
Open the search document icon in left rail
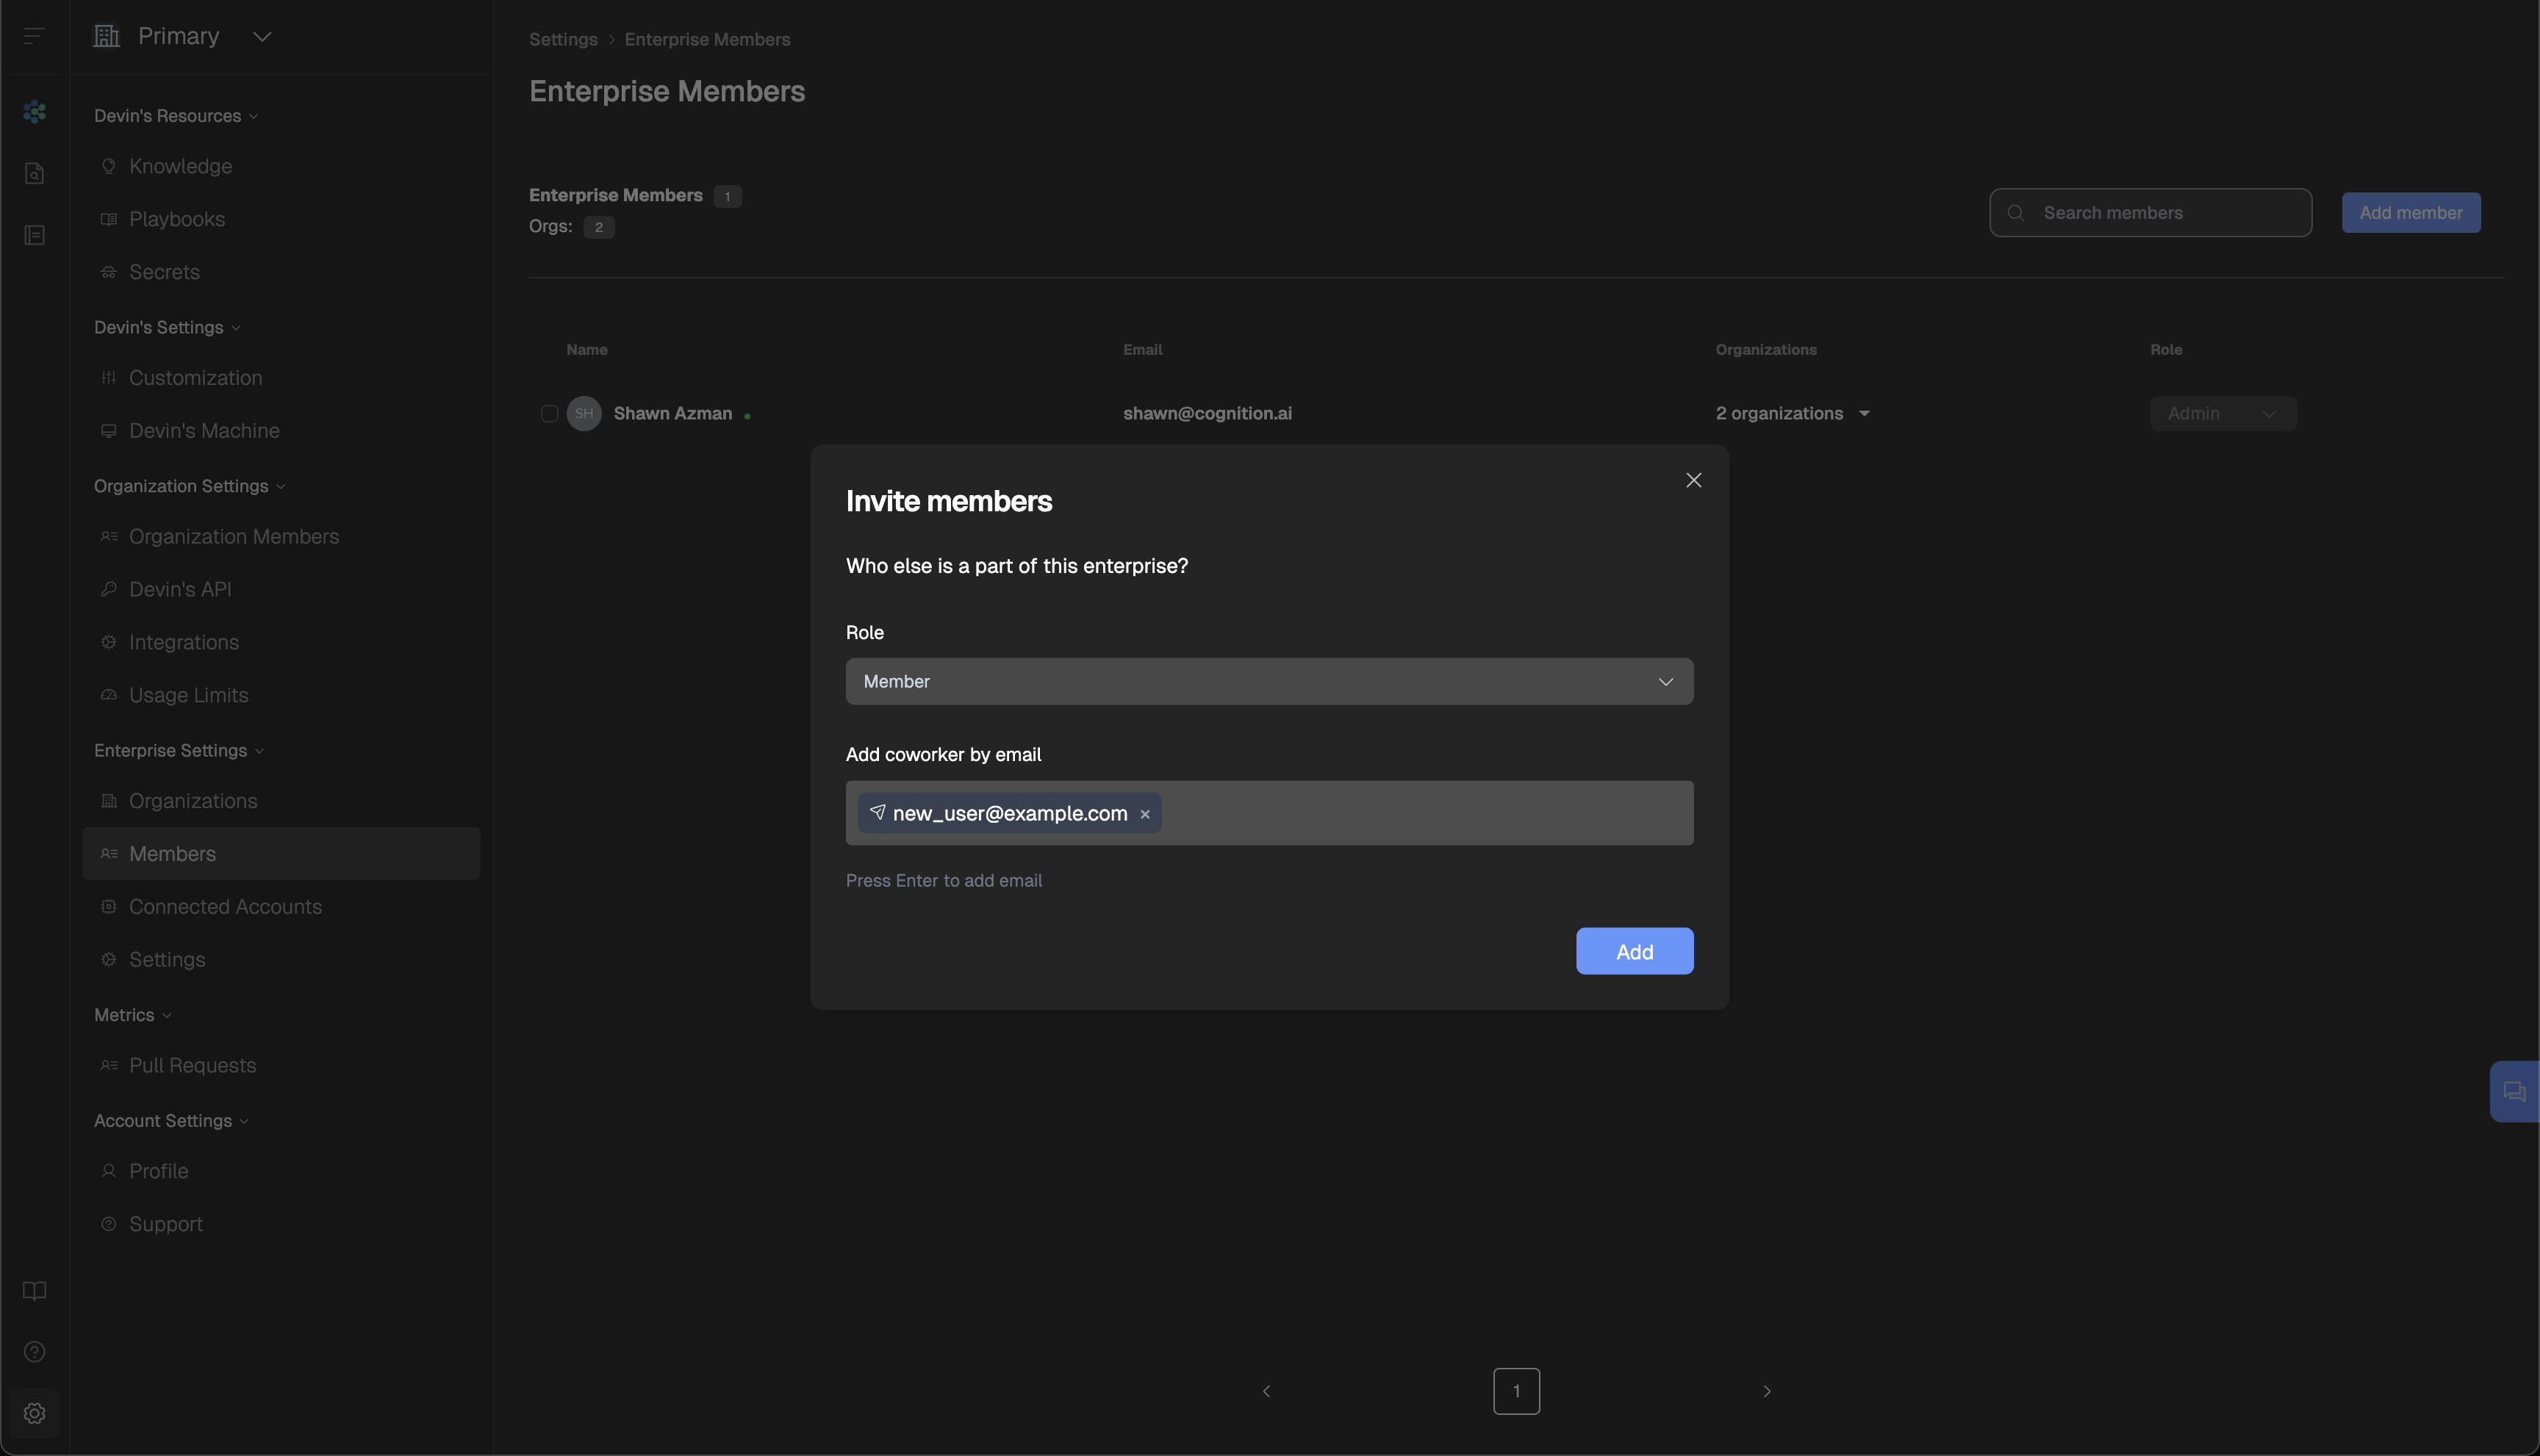(34, 173)
